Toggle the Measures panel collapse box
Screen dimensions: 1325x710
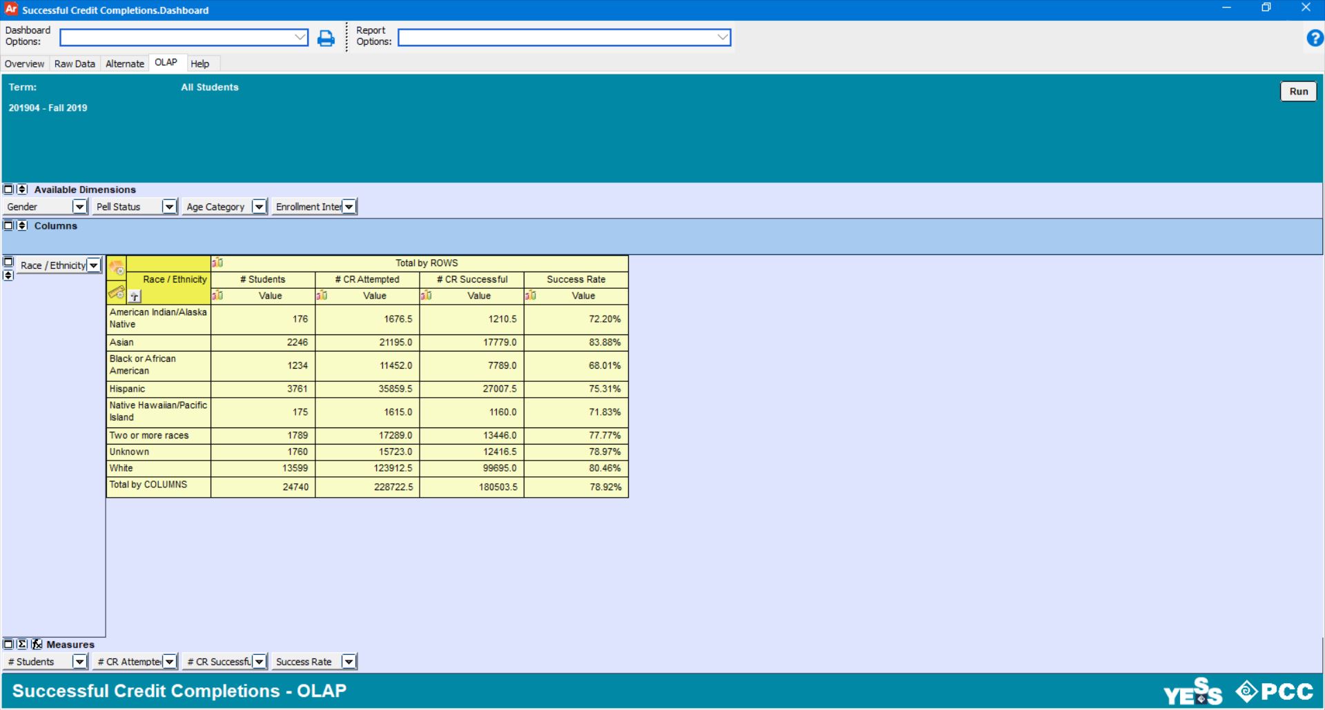8,644
